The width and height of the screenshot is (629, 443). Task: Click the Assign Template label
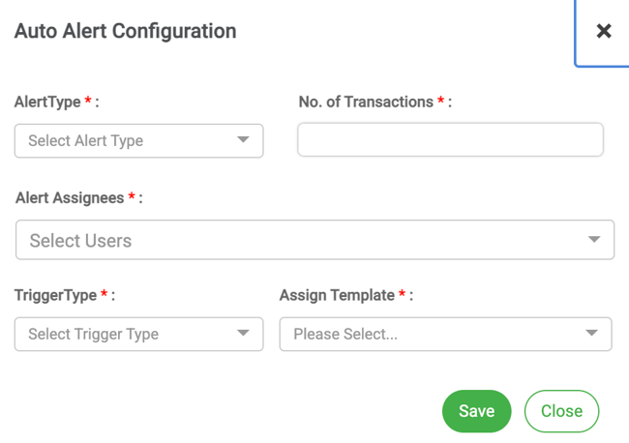(x=337, y=295)
